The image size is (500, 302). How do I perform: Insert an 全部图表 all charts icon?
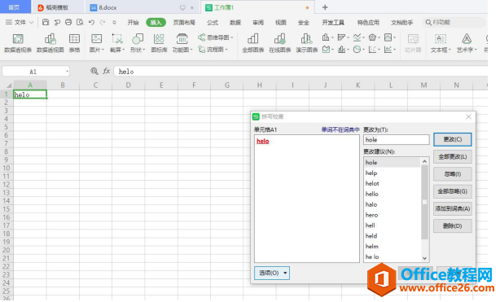tap(253, 43)
